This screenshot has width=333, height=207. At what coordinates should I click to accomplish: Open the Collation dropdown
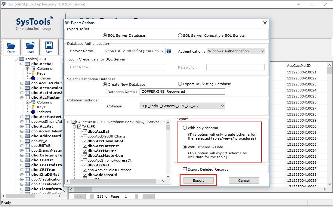tap(222, 106)
